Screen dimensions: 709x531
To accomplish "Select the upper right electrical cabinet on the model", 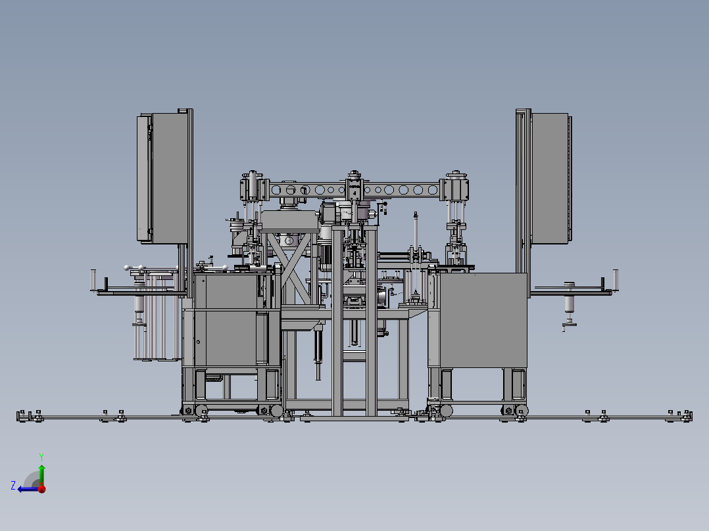I will coord(550,178).
